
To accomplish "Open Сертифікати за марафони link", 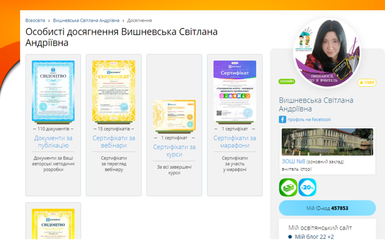I will 235,142.
